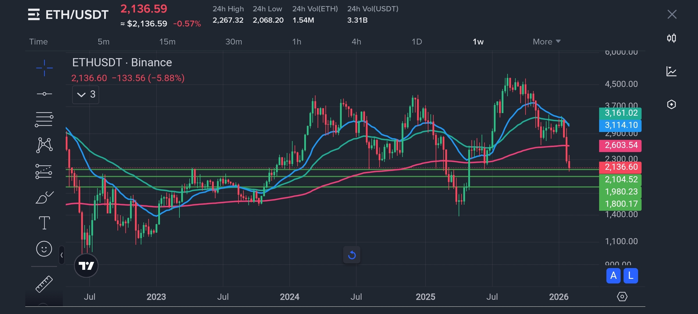Toggle logarithmic scale with the L button

631,276
